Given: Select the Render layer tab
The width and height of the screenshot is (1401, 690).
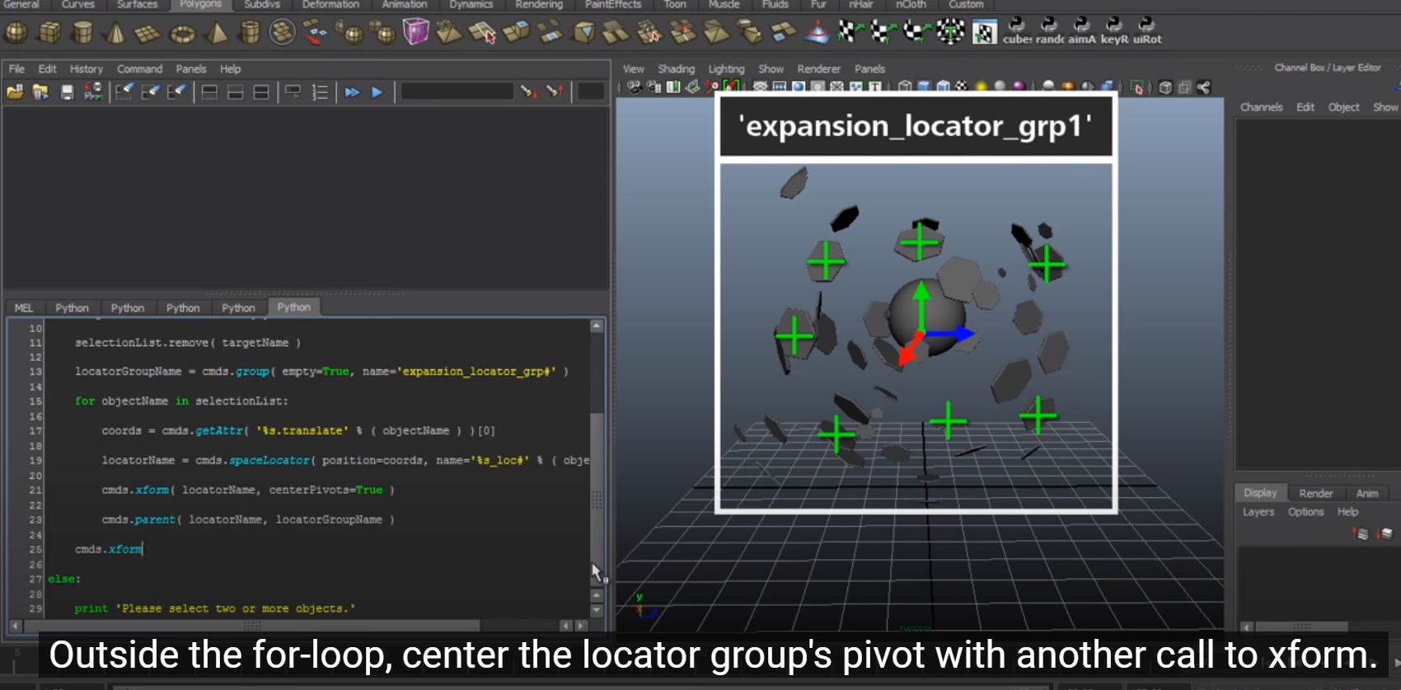Looking at the screenshot, I should click(1315, 493).
